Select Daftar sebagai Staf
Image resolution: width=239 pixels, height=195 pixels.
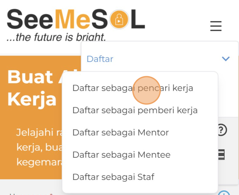click(113, 177)
